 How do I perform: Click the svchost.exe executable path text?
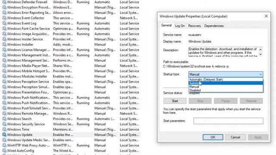[196, 66]
